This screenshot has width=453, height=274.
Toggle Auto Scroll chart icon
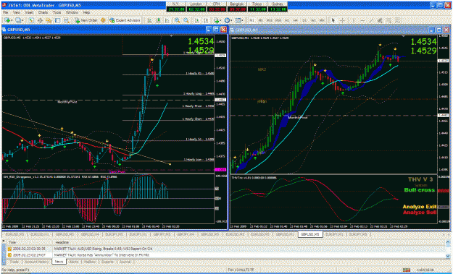click(x=196, y=20)
